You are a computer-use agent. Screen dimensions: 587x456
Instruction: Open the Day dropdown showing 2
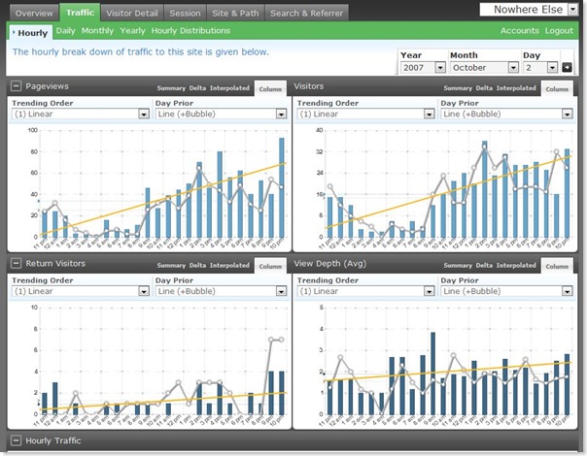click(540, 68)
